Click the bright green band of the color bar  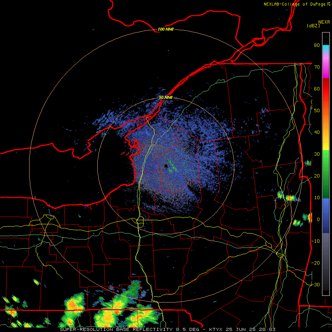click(x=326, y=159)
